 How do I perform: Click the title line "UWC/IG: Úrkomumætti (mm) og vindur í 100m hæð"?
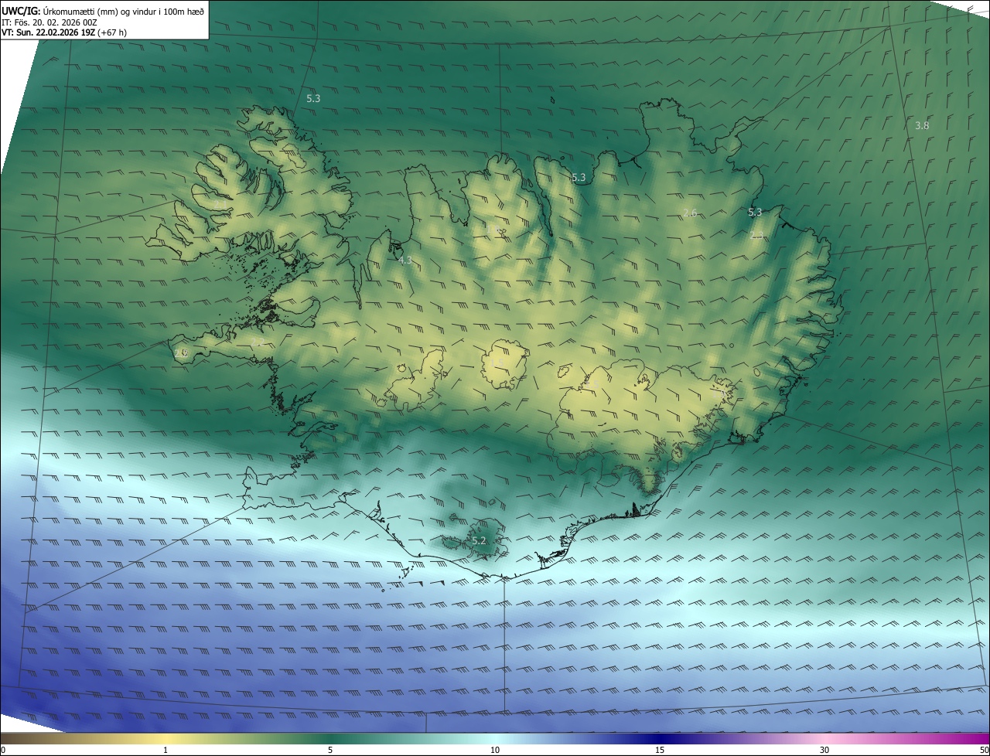103,11
